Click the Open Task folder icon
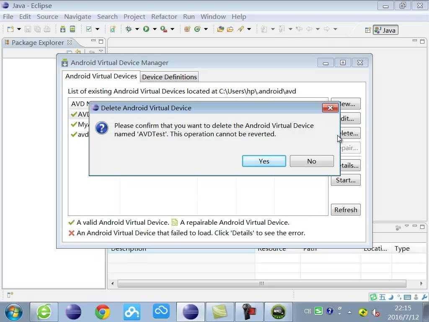Image resolution: width=429 pixels, height=322 pixels. (230, 29)
